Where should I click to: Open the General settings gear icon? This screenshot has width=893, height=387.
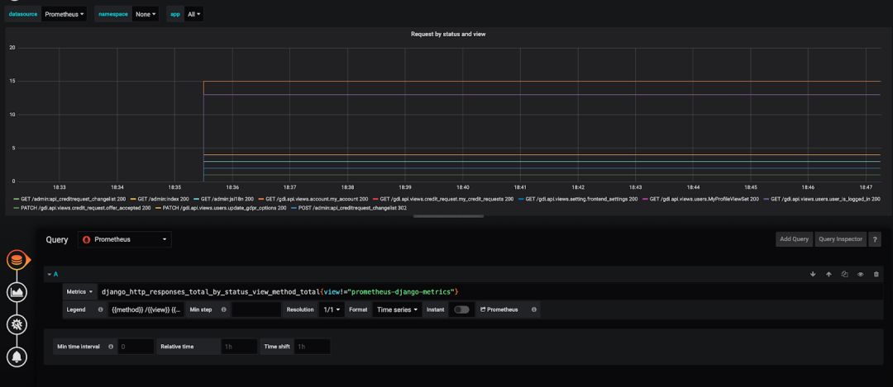(17, 324)
